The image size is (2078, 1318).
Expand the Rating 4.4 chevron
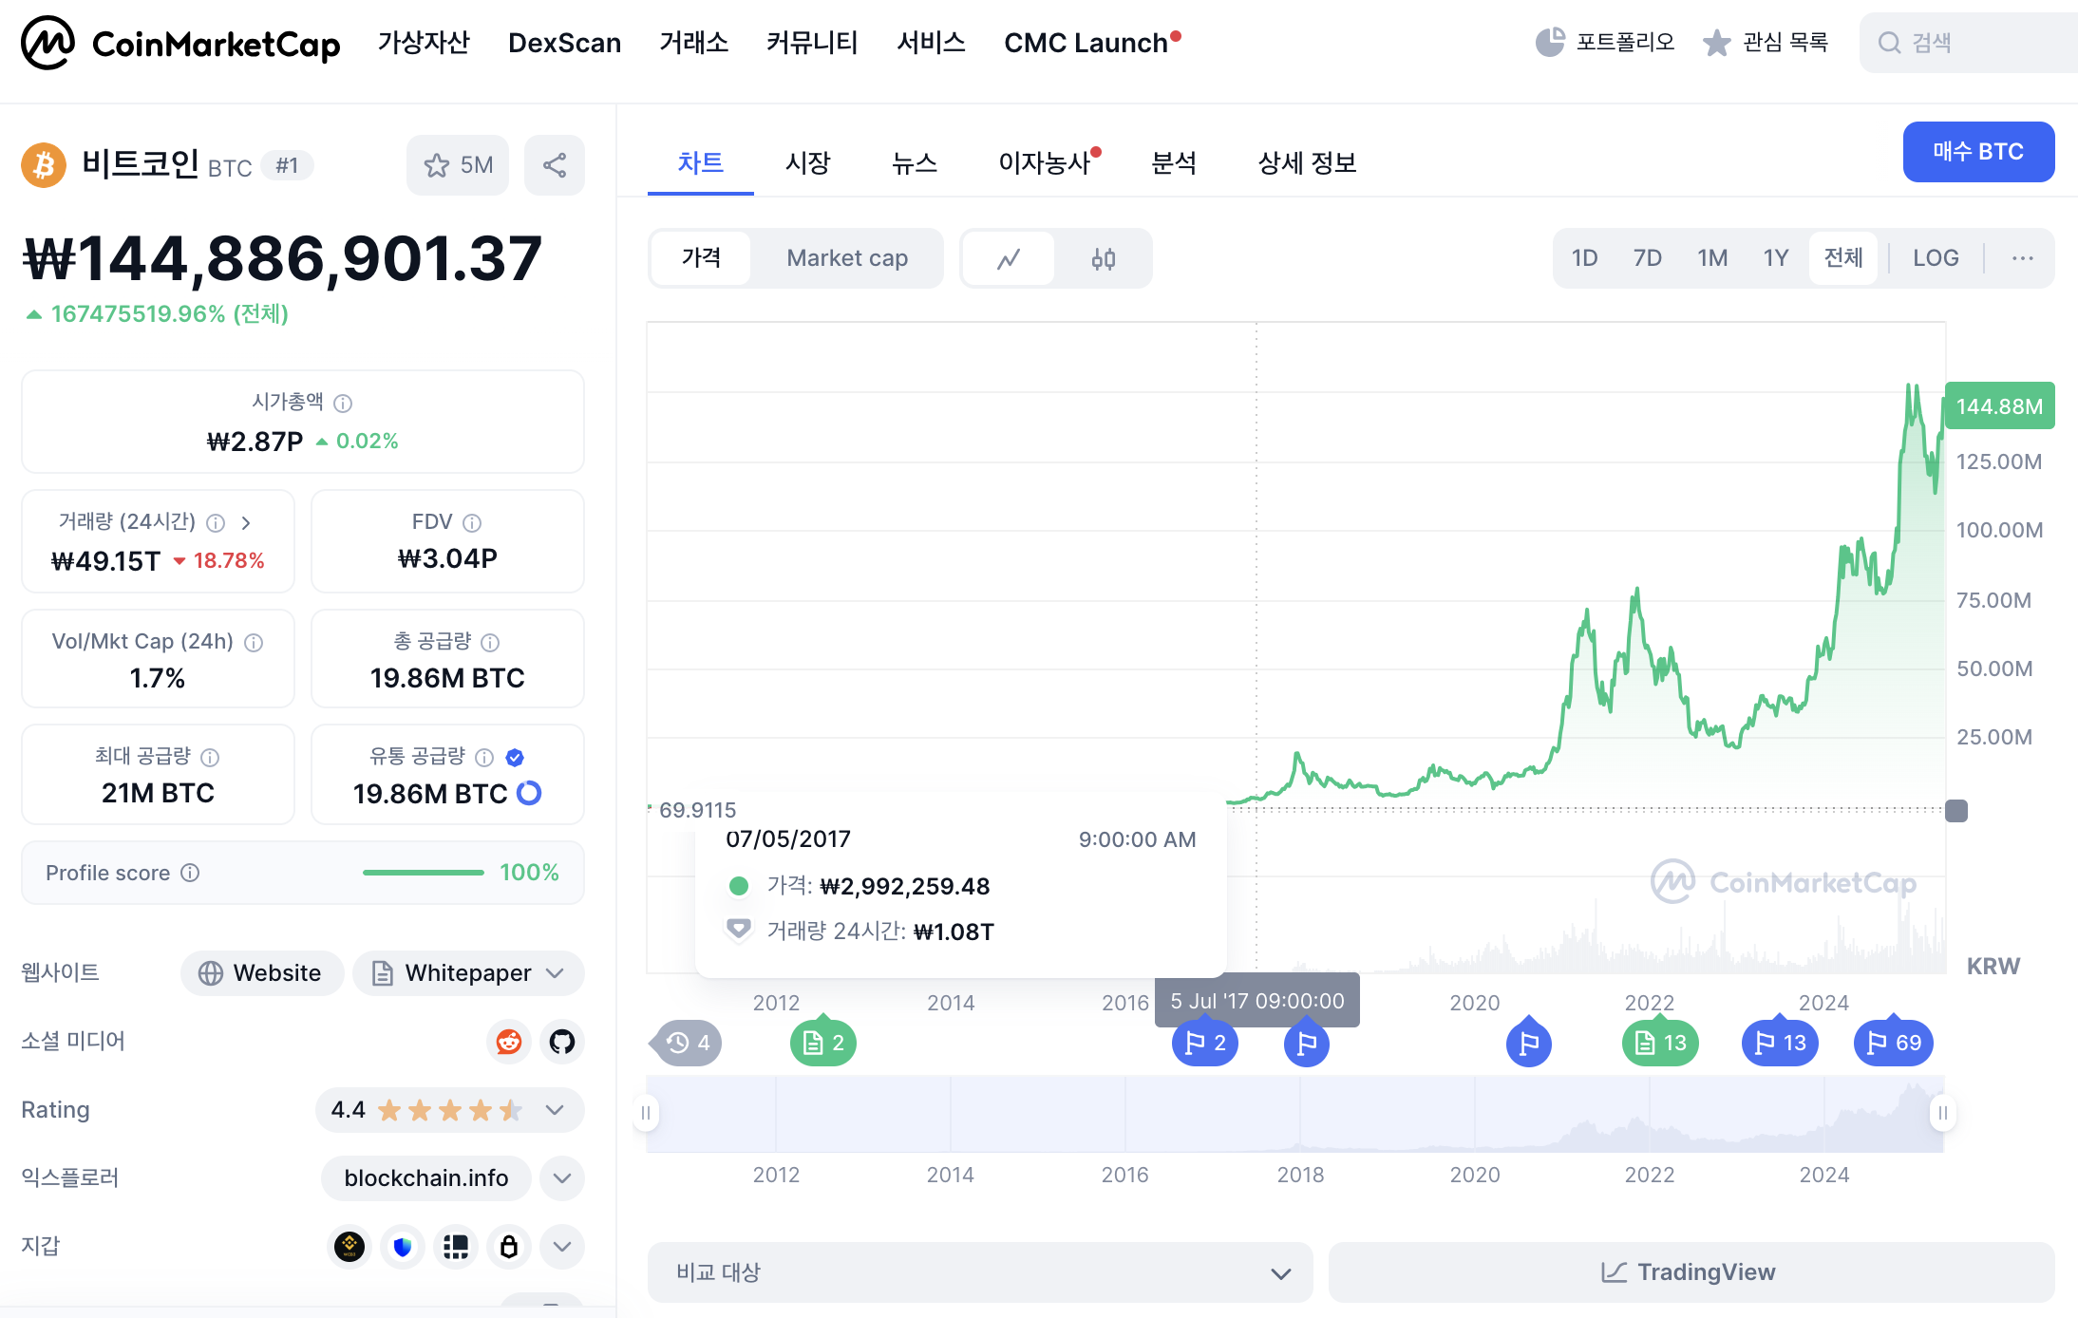556,1110
